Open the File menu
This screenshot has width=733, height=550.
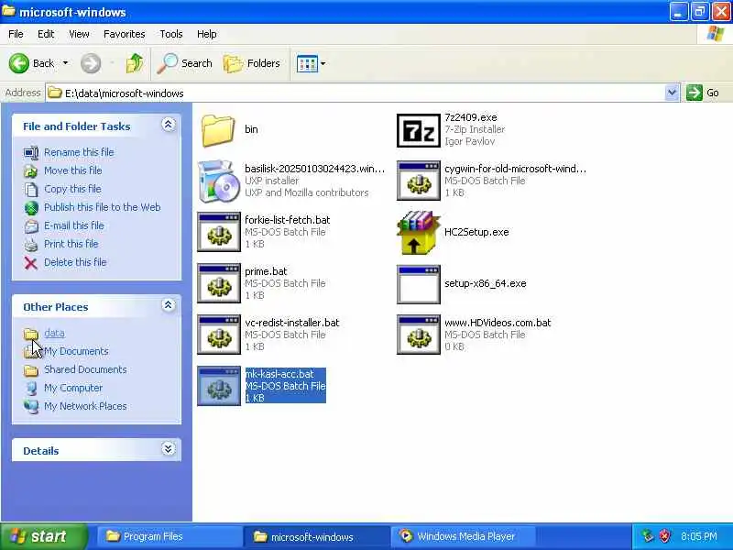pyautogui.click(x=16, y=34)
